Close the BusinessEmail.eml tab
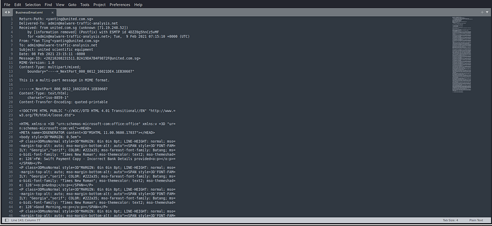This screenshot has height=226, width=492. (52, 12)
